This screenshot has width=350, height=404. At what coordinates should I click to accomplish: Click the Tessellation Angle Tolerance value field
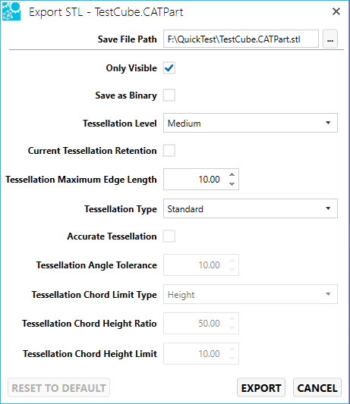click(x=201, y=265)
